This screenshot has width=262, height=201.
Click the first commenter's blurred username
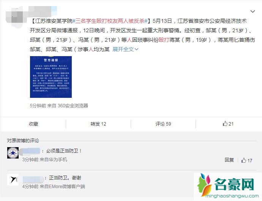point(30,151)
